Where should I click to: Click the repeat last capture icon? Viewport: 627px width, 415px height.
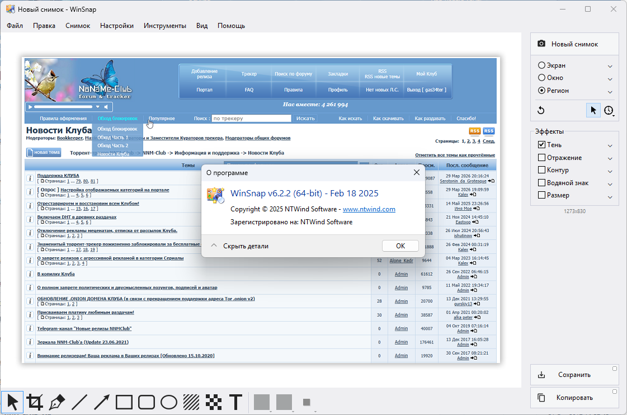pyautogui.click(x=541, y=110)
